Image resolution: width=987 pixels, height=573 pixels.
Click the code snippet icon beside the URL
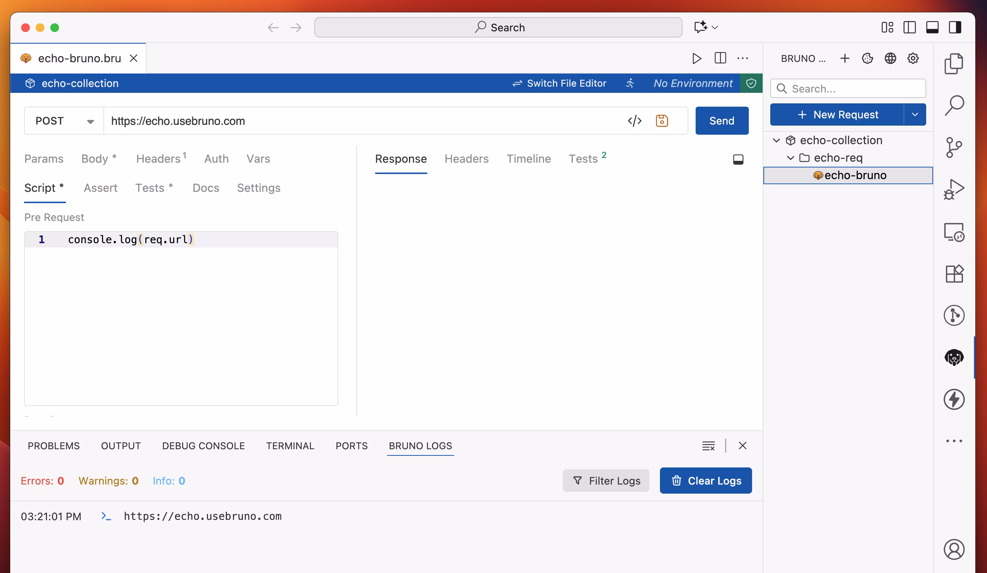(x=635, y=120)
